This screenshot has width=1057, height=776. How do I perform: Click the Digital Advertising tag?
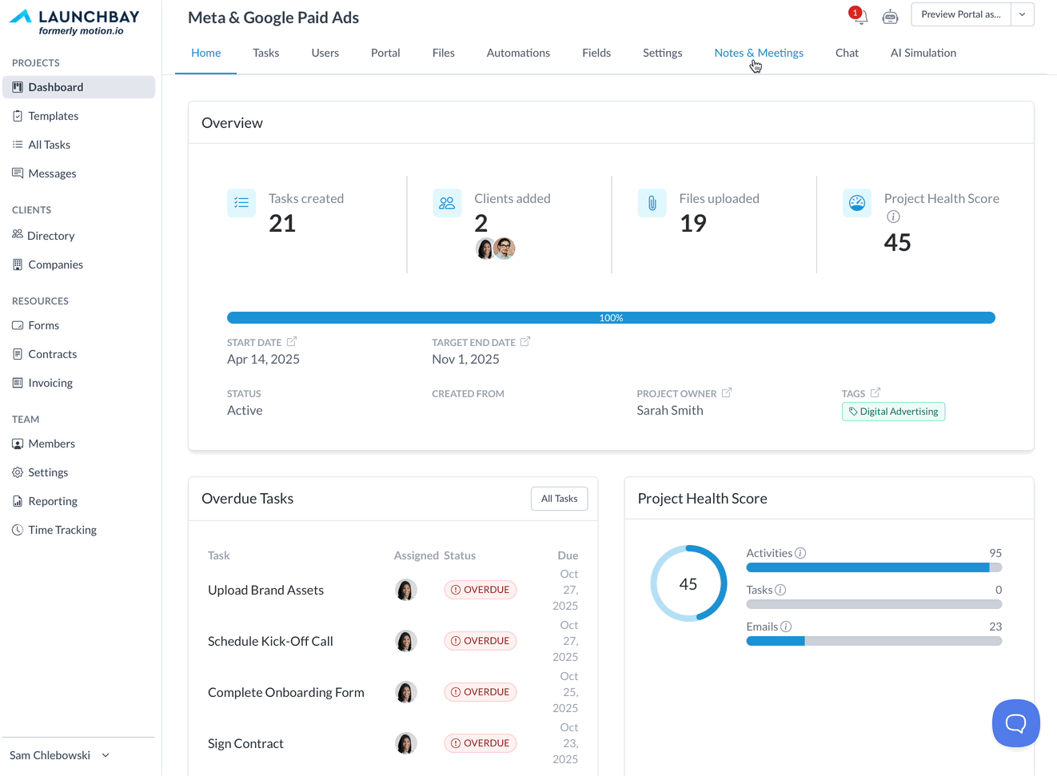893,412
